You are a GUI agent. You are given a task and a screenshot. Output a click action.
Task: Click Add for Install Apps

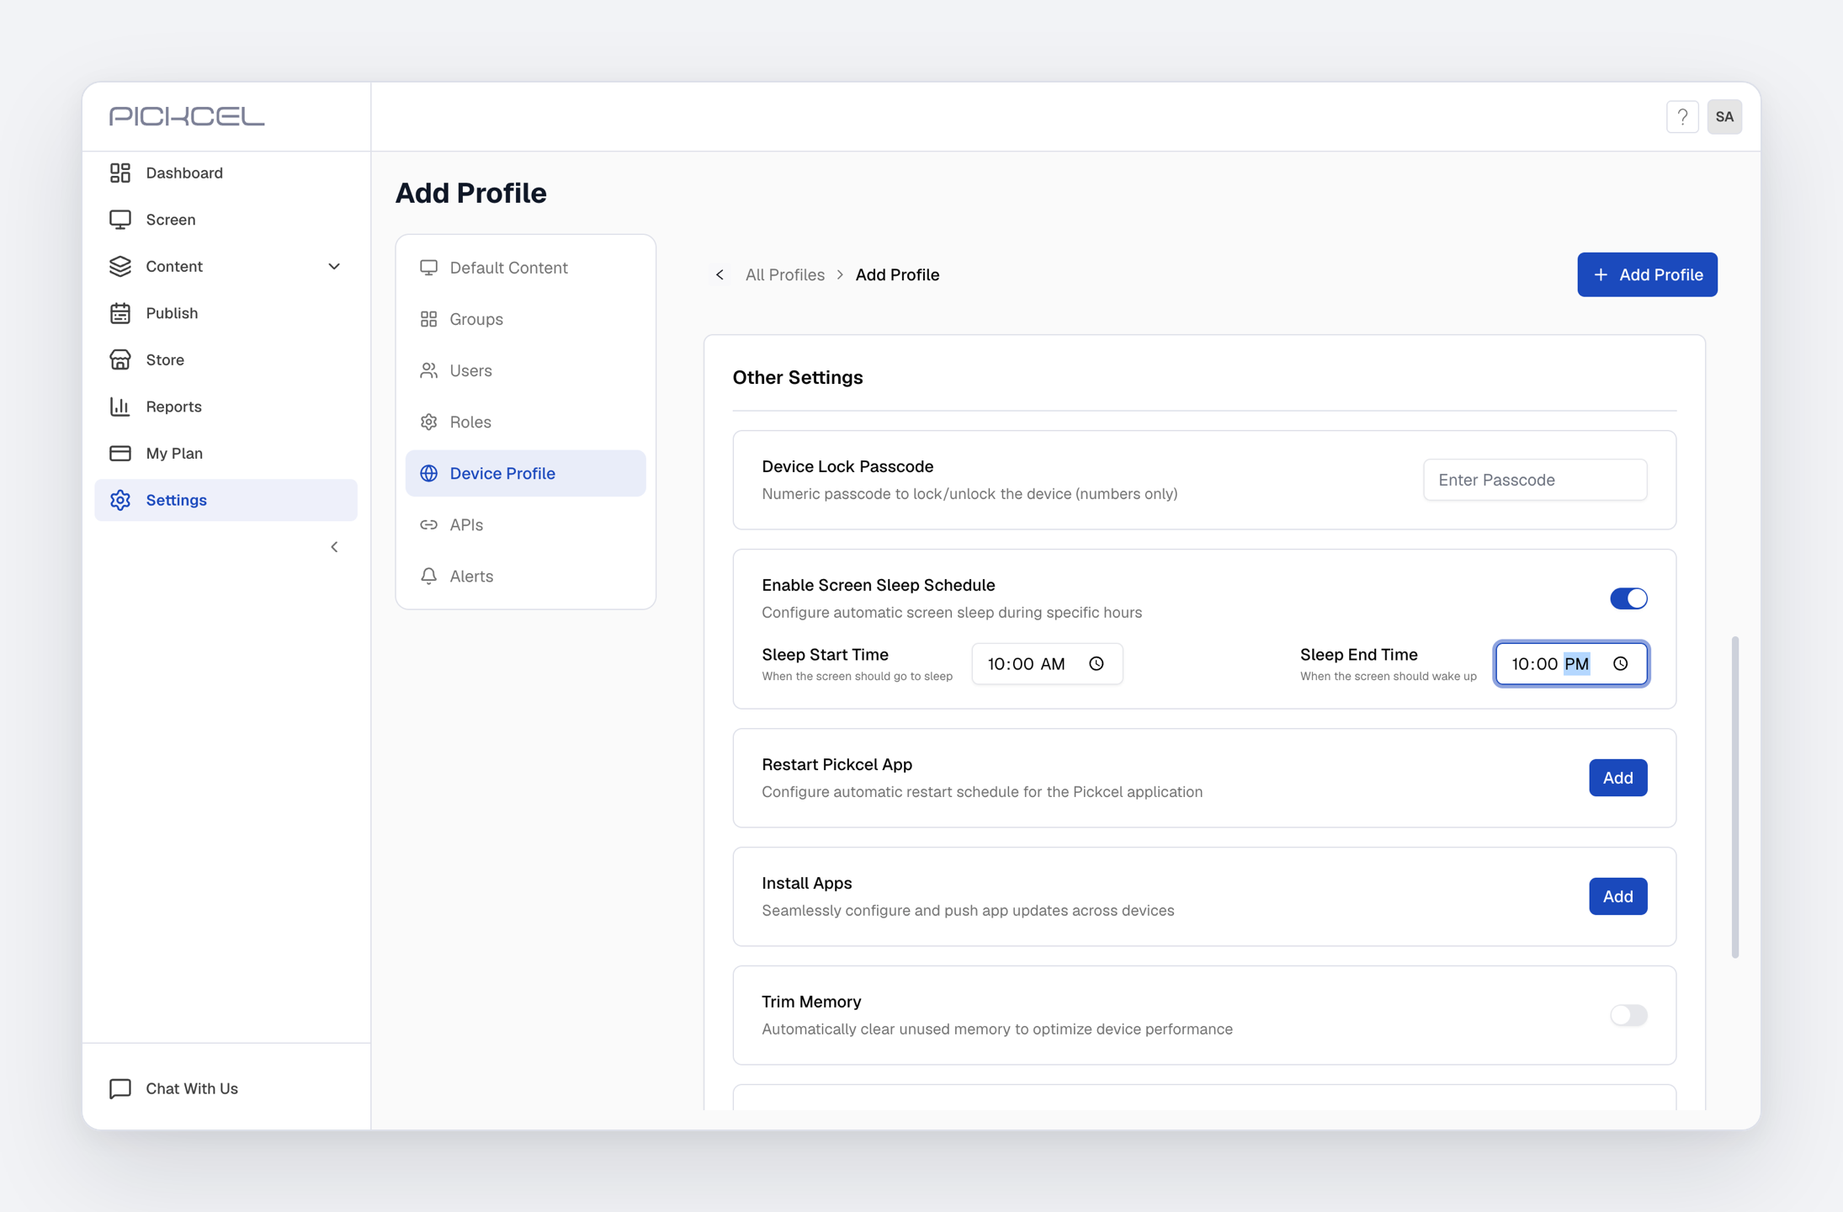point(1617,896)
